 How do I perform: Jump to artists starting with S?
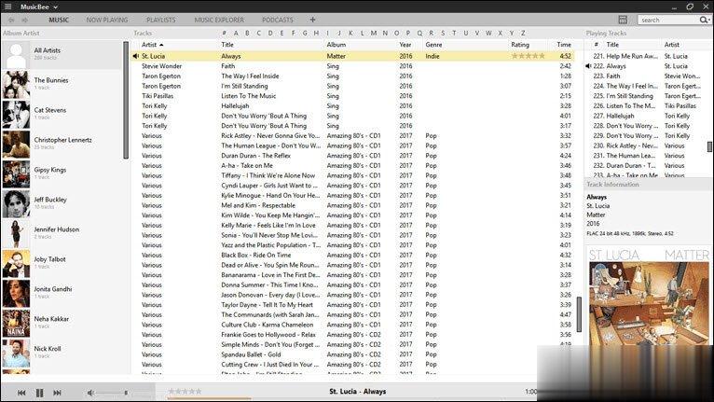(x=443, y=33)
